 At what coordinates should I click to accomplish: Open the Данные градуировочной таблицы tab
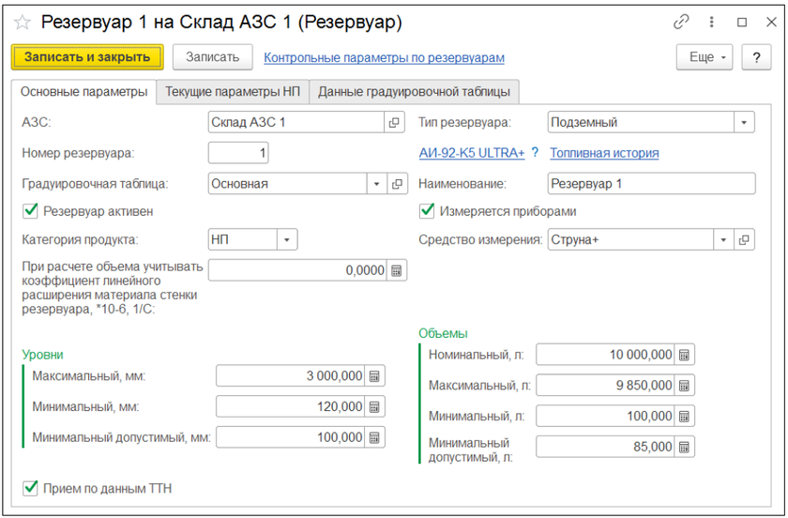coord(414,92)
